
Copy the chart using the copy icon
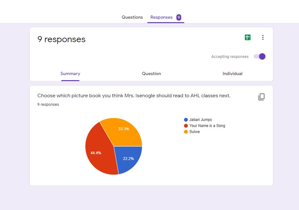[x=261, y=97]
